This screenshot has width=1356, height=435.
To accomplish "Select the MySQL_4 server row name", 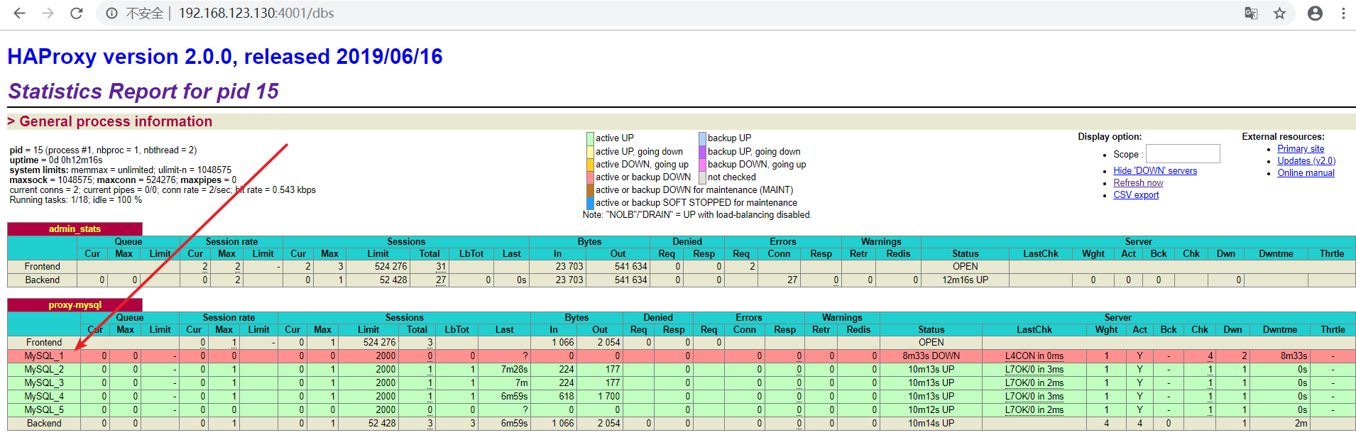I will tap(44, 397).
